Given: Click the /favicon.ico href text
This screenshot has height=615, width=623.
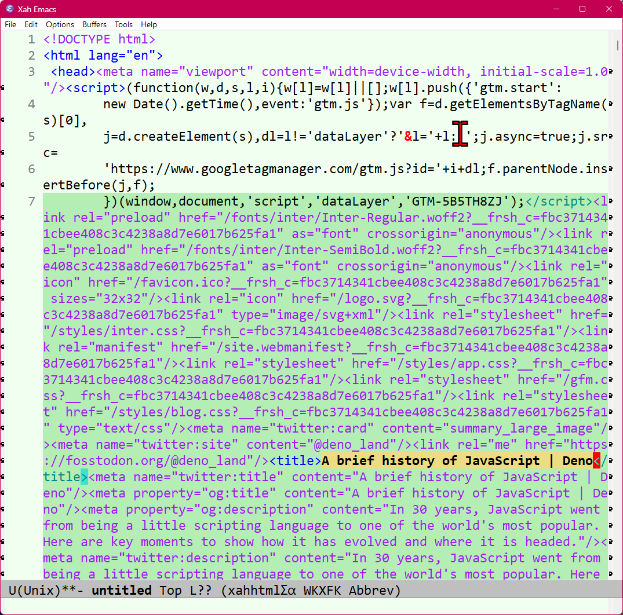Looking at the screenshot, I should point(183,282).
